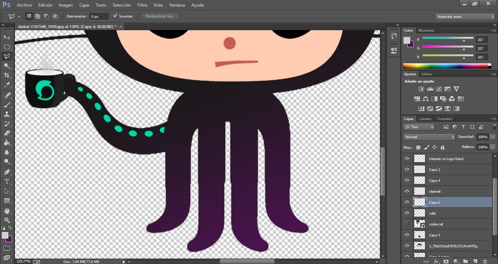498x264 pixels.
Task: Select the Hand tool
Action: click(x=7, y=211)
